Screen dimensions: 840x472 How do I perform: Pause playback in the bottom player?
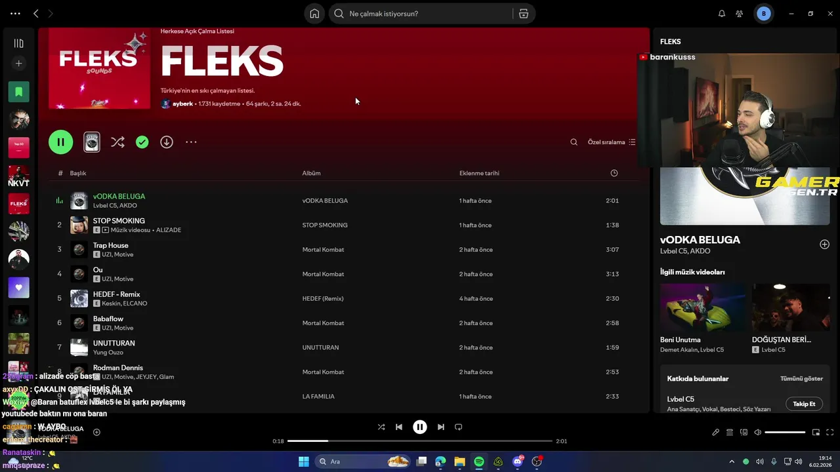point(420,427)
